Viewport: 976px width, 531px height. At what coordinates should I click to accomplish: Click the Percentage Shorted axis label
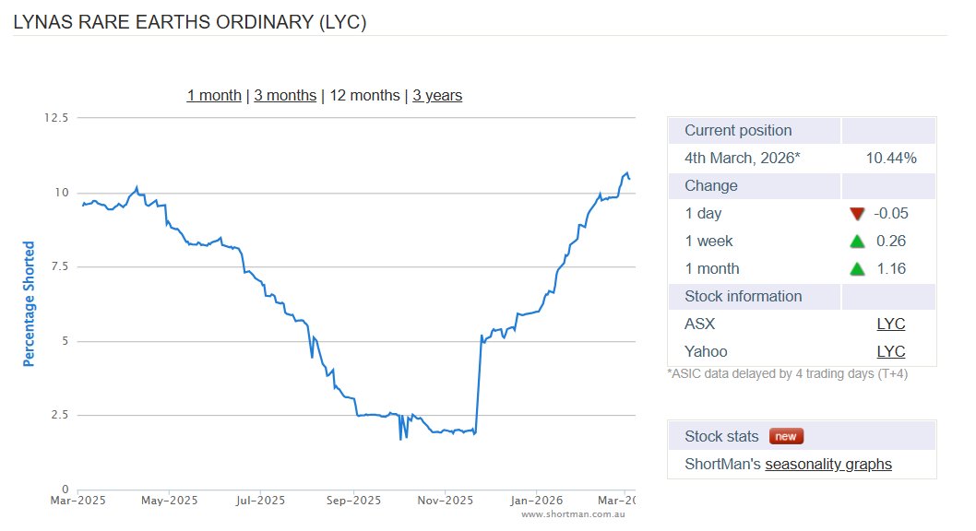30,302
